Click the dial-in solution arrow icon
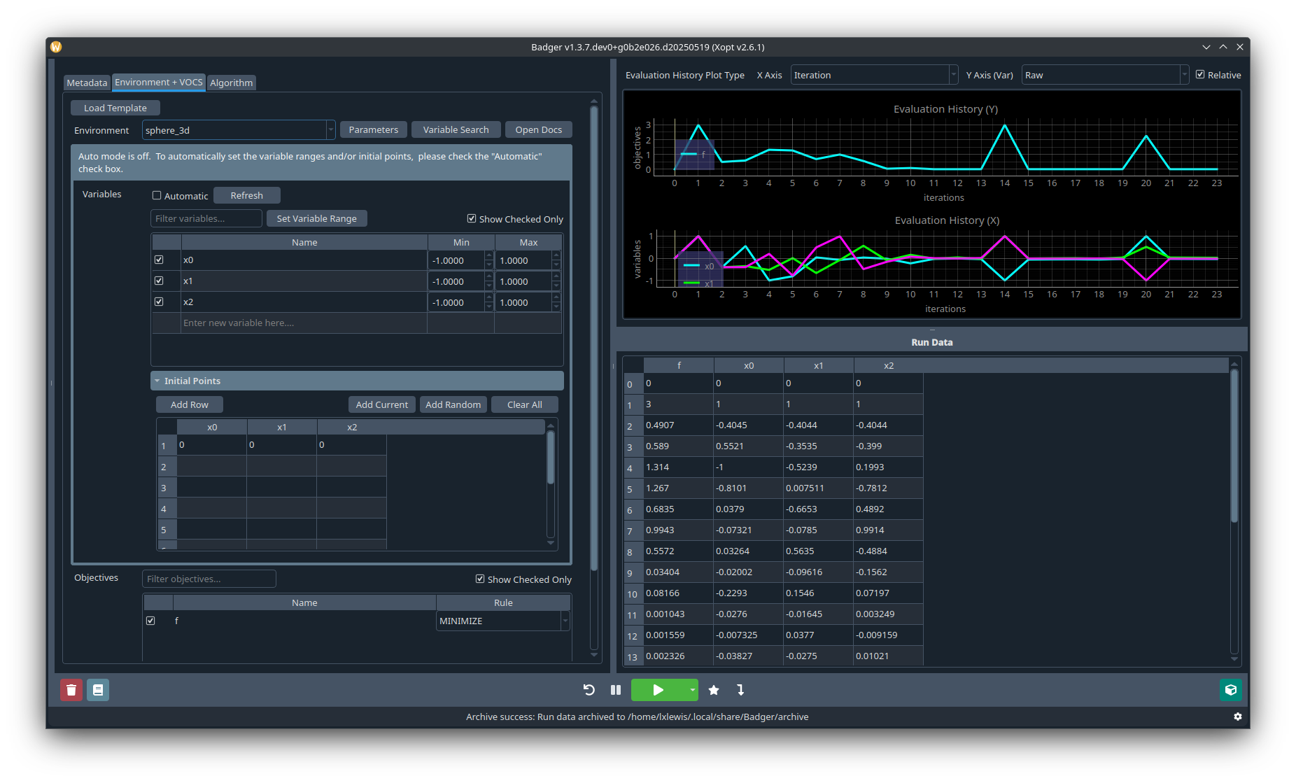Screen dimensions: 1296x783 tap(740, 690)
